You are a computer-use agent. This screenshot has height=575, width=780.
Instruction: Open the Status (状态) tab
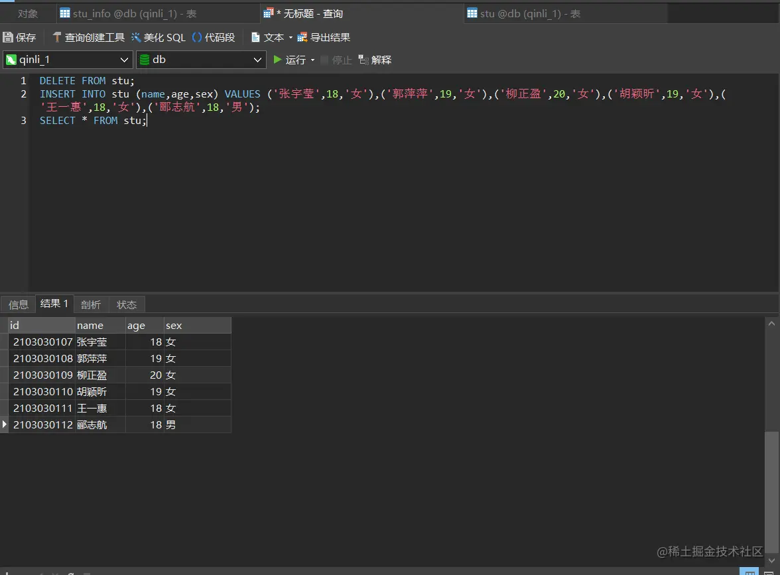126,304
